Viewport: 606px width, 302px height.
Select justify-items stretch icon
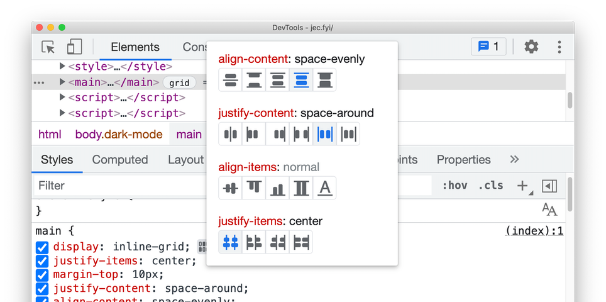coord(301,242)
